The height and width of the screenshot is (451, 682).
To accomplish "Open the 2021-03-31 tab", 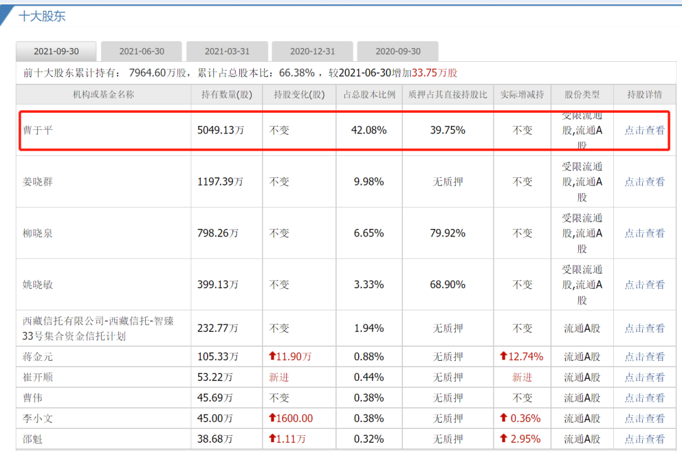I will [x=227, y=51].
